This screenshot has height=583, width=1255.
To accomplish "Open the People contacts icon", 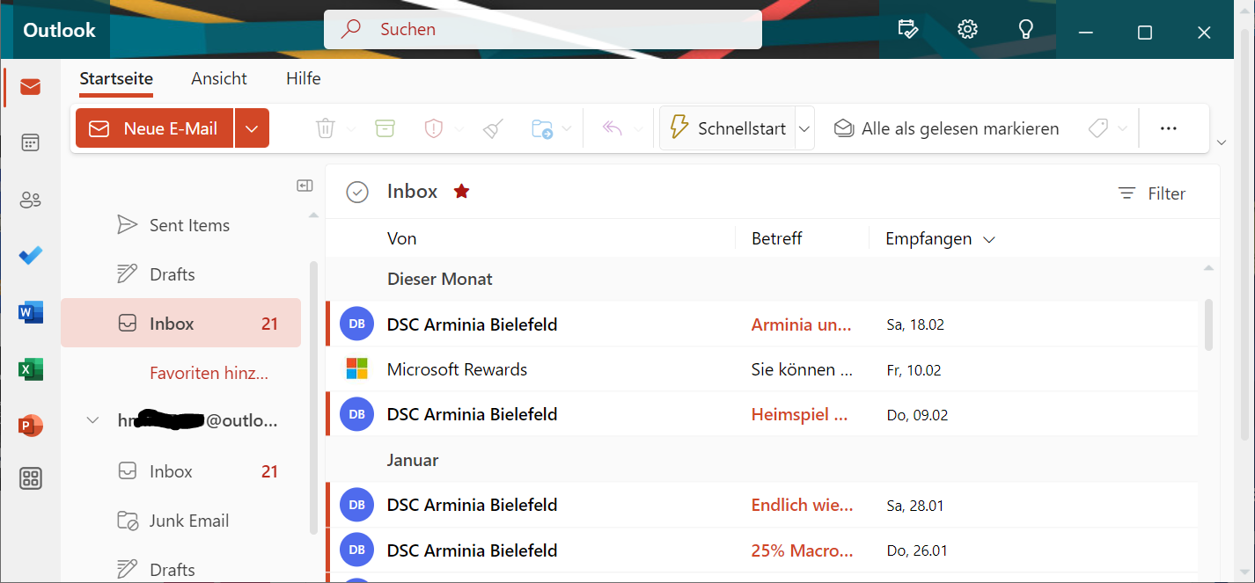I will click(31, 200).
